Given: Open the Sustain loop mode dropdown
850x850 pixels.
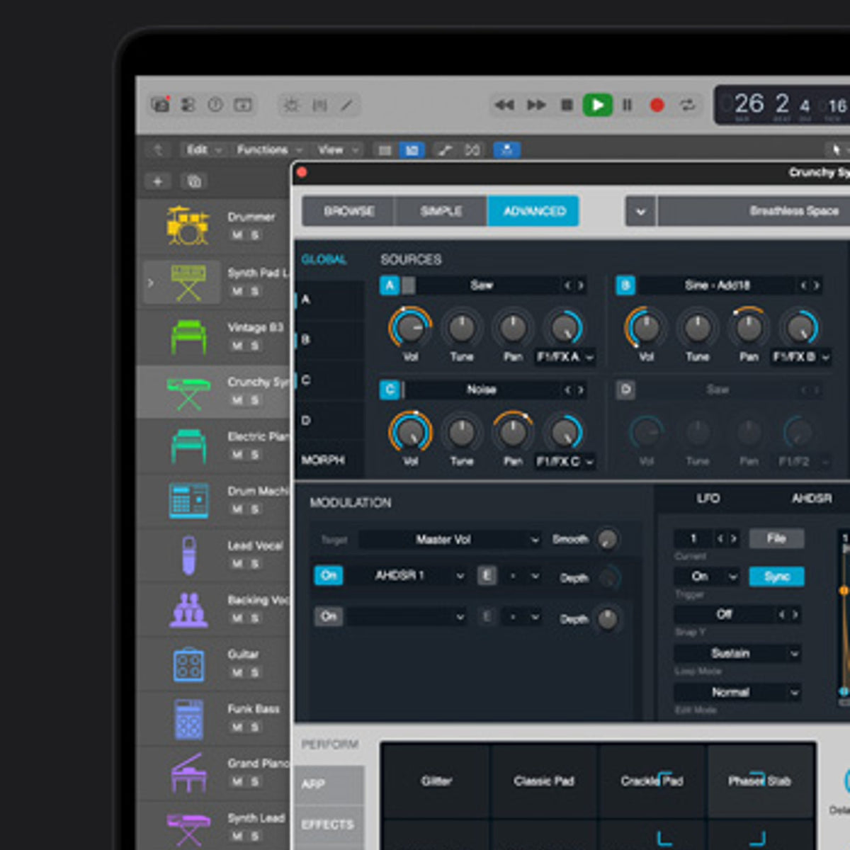Looking at the screenshot, I should [x=737, y=653].
